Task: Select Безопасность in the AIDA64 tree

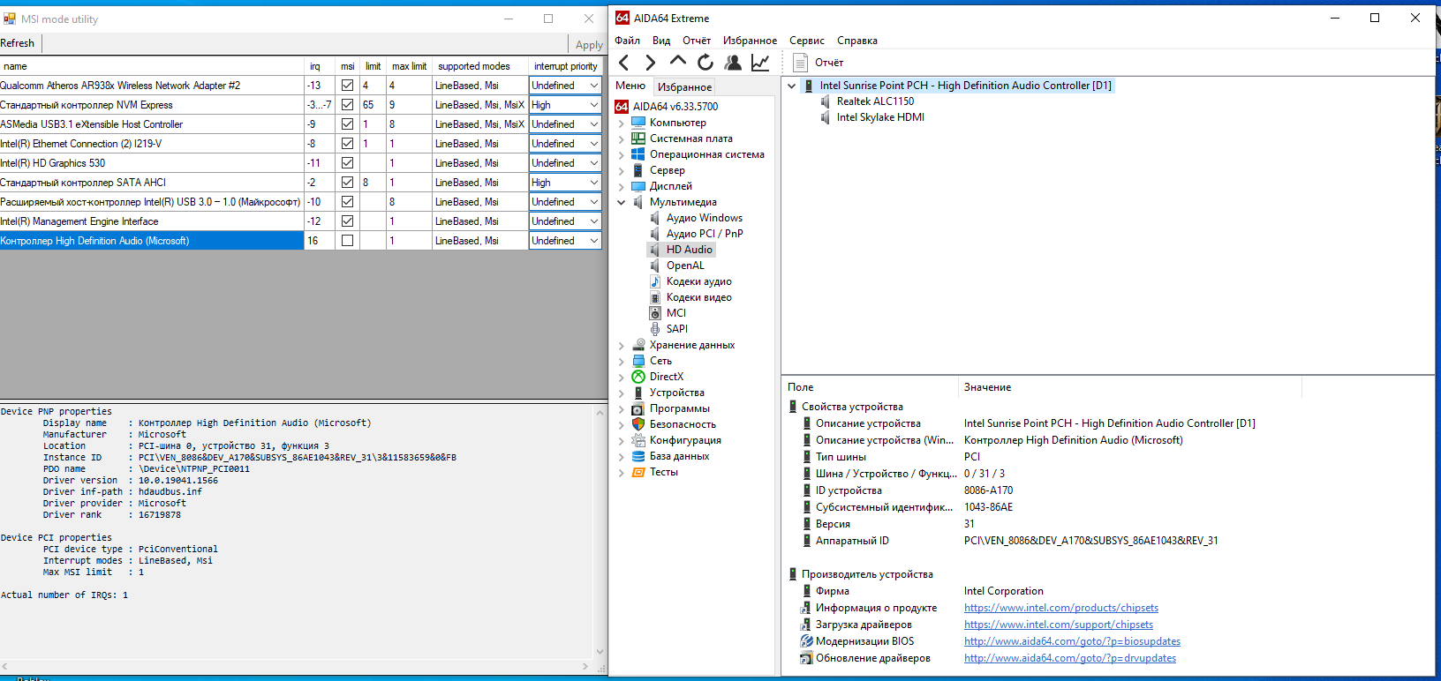Action: tap(683, 424)
